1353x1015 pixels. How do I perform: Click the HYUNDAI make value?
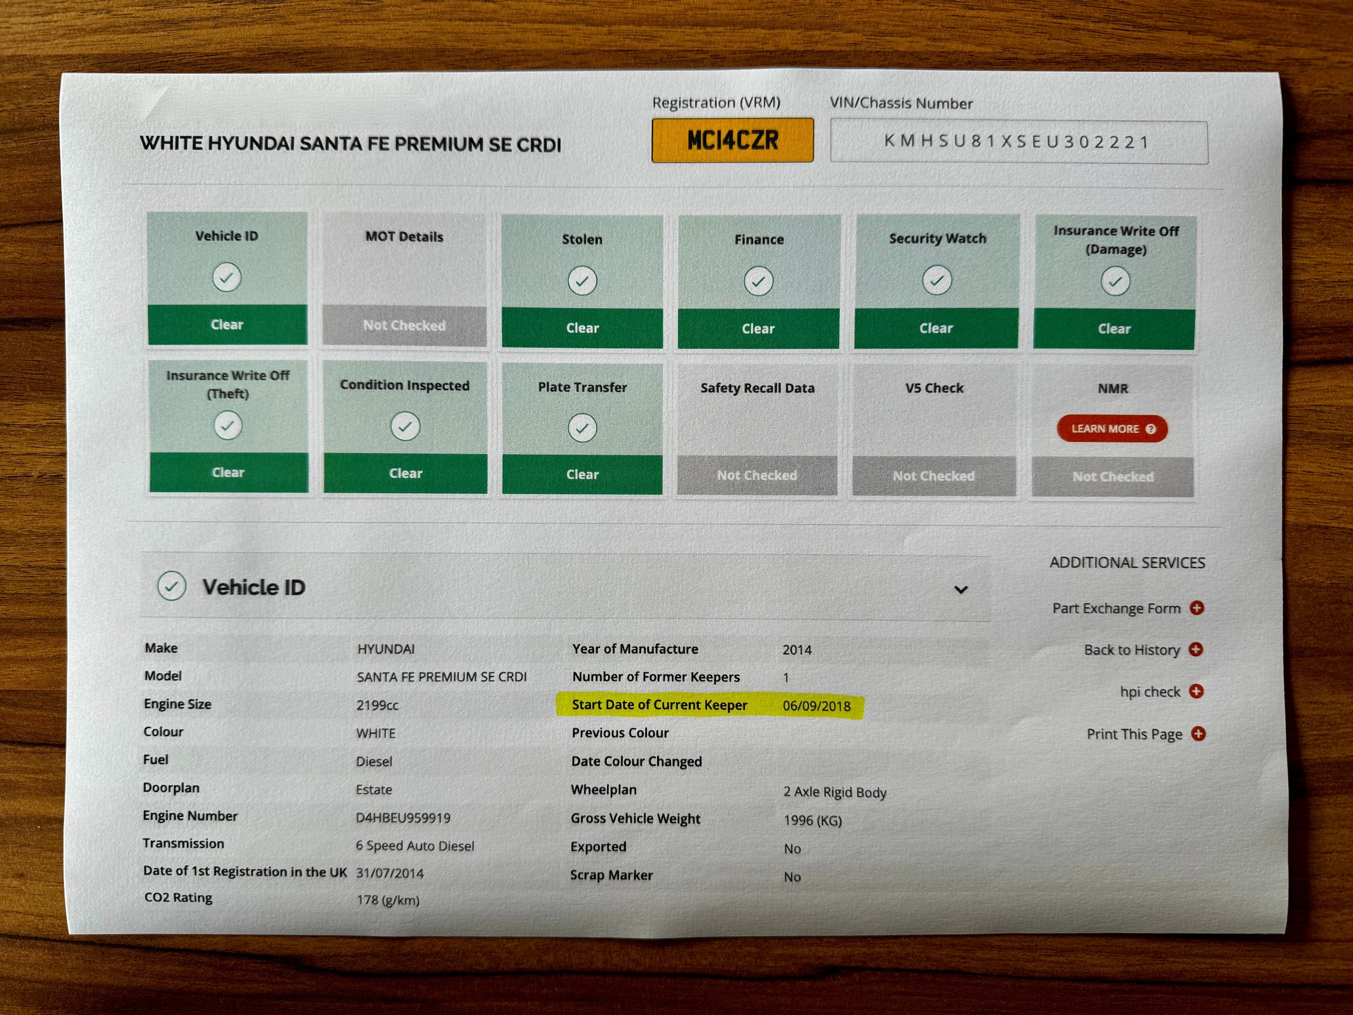[x=386, y=649]
